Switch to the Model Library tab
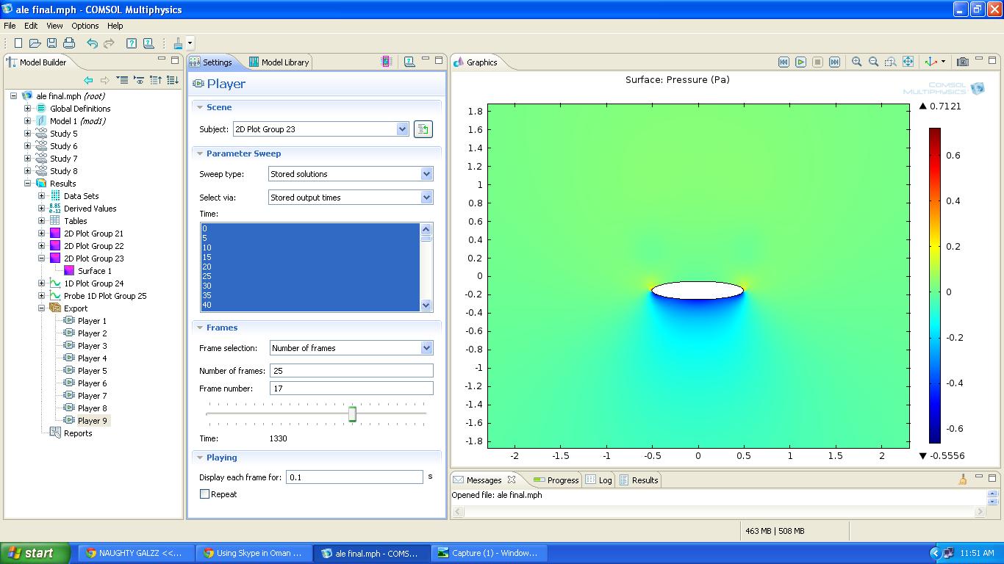The width and height of the screenshot is (1004, 564). point(279,62)
